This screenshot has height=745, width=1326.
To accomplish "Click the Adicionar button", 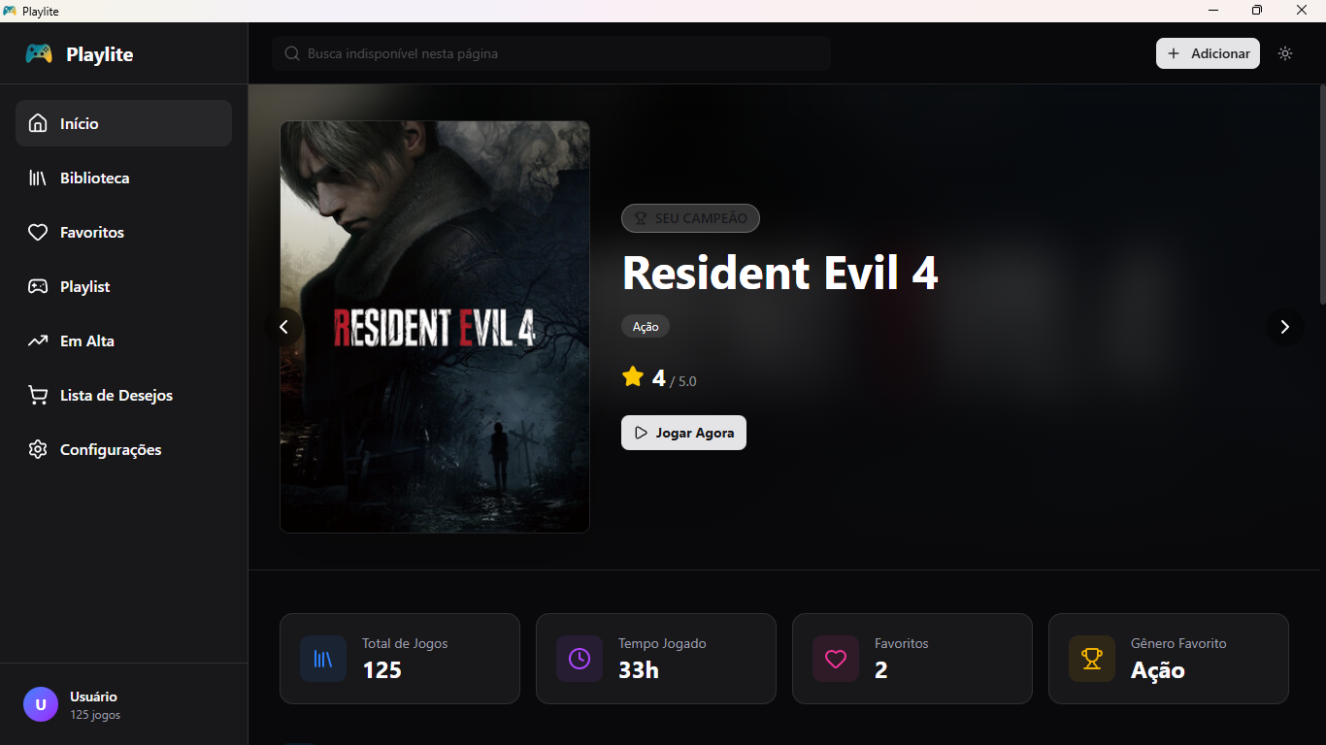I will (x=1208, y=53).
